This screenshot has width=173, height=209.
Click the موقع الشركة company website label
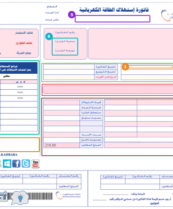(24, 53)
